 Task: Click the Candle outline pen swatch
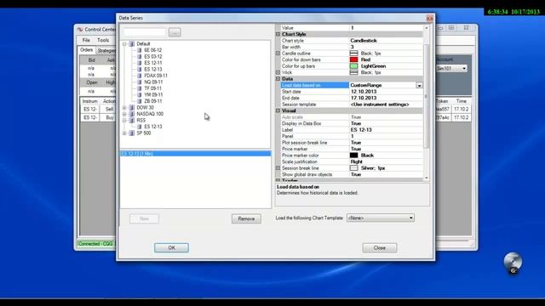pos(354,54)
